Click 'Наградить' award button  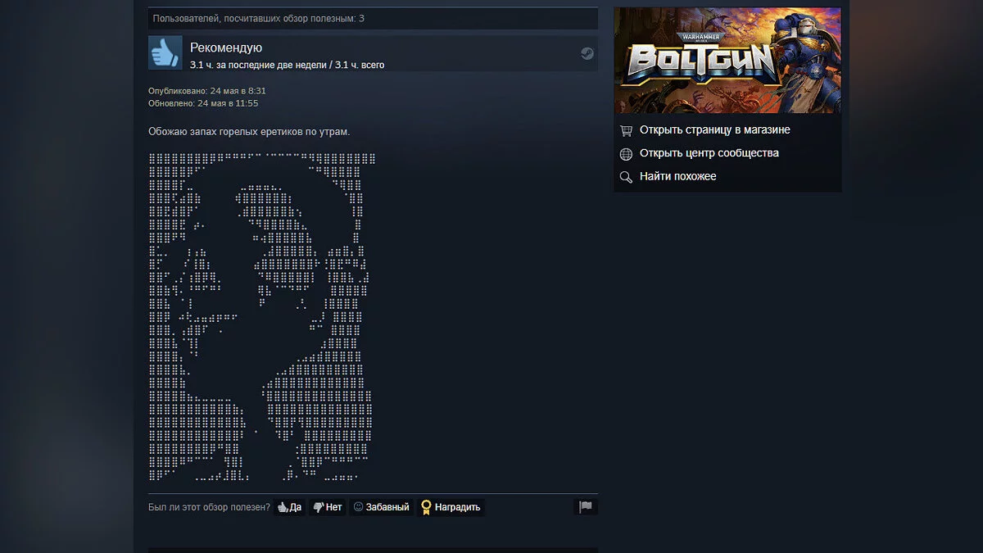[x=451, y=507]
